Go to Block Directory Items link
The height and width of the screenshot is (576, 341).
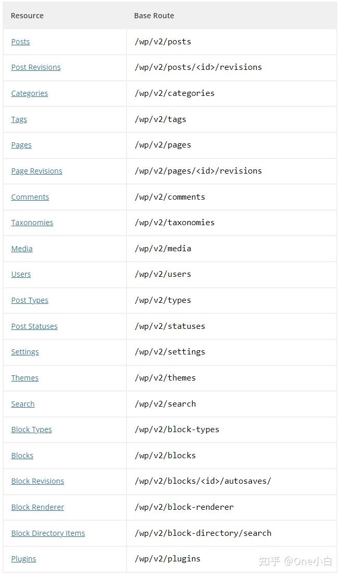tap(48, 534)
